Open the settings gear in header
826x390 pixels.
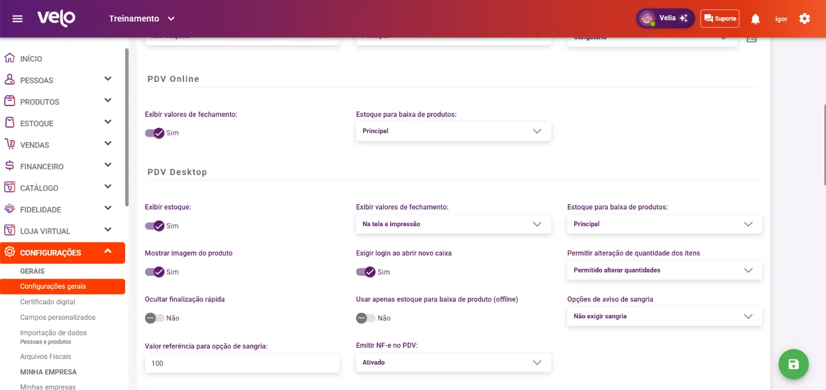(804, 19)
